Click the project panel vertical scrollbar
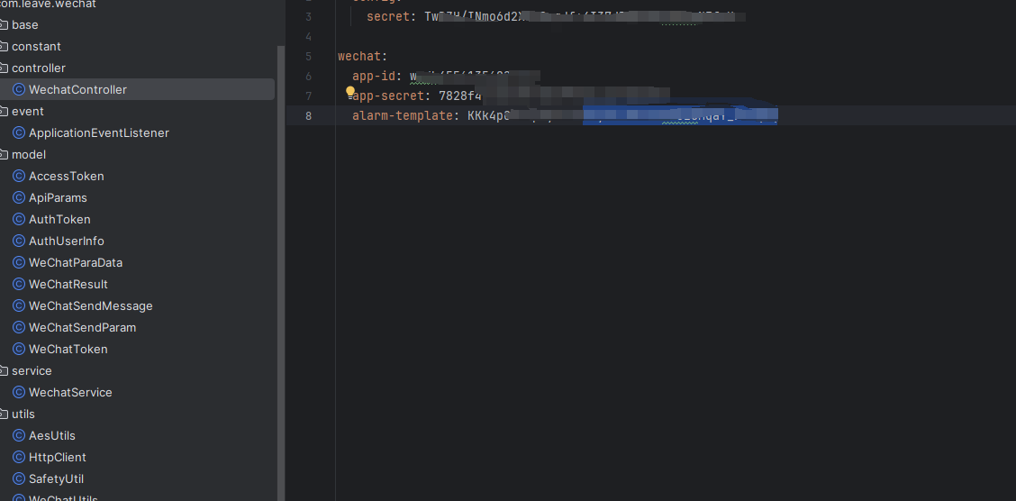The image size is (1016, 501). pos(280,270)
